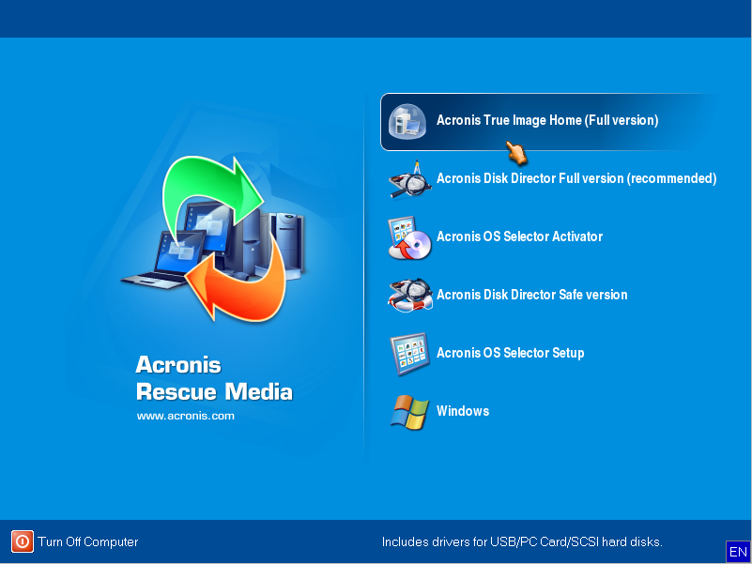Click the red power icon

(23, 541)
